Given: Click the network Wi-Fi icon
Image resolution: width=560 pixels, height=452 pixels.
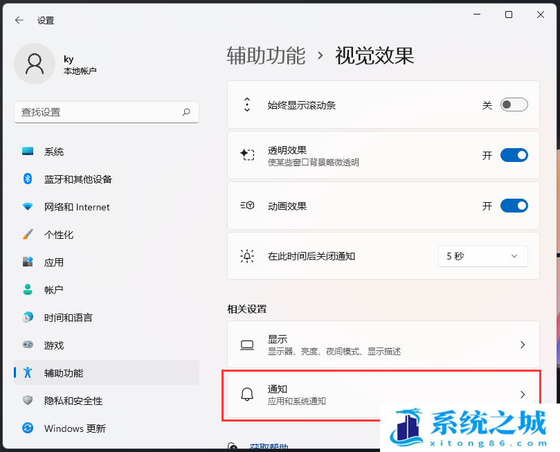Looking at the screenshot, I should coord(28,206).
